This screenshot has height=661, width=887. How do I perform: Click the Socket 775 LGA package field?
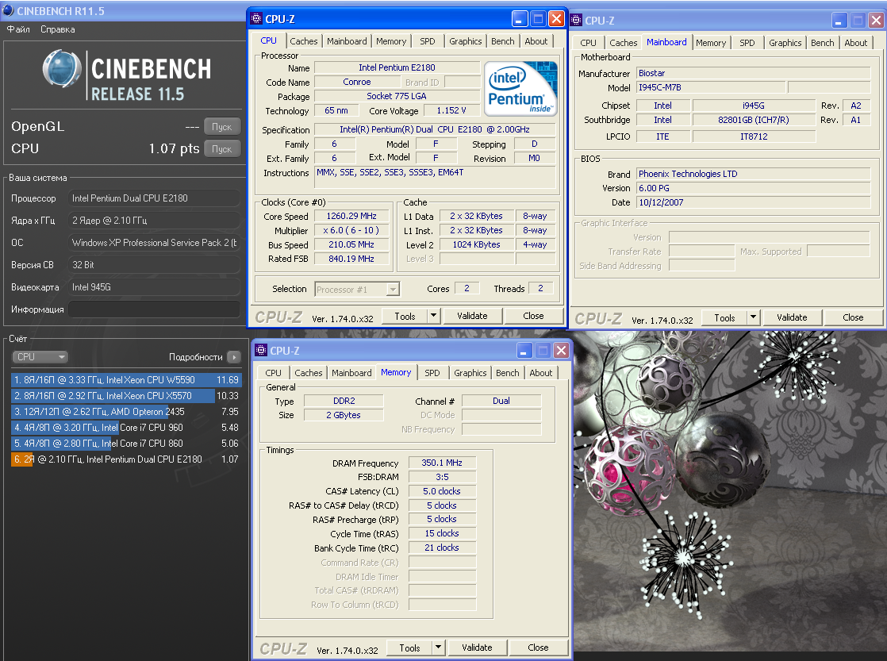(x=397, y=96)
